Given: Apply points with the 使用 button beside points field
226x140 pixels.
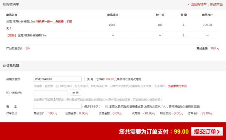Looking at the screenshot, I should [76, 93].
